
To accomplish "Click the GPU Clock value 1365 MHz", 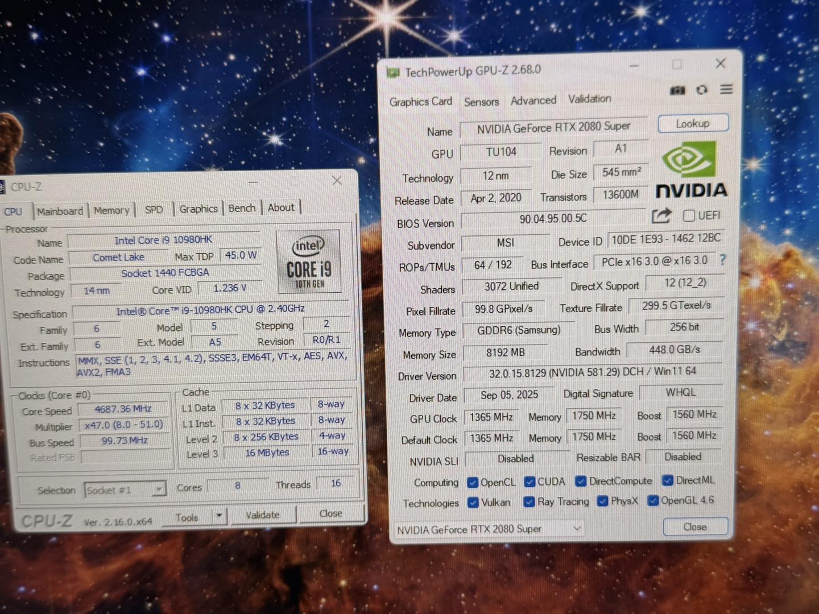I will [491, 417].
